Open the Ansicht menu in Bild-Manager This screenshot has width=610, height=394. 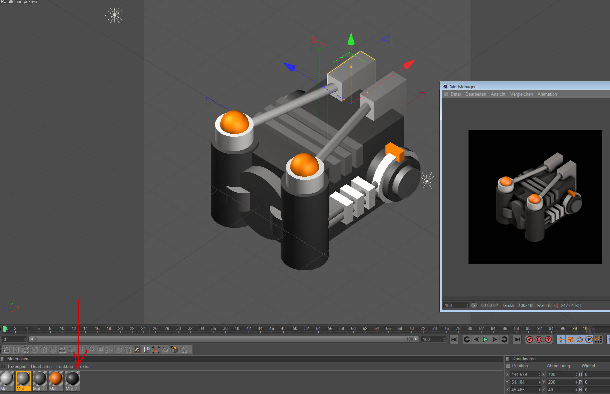(498, 94)
